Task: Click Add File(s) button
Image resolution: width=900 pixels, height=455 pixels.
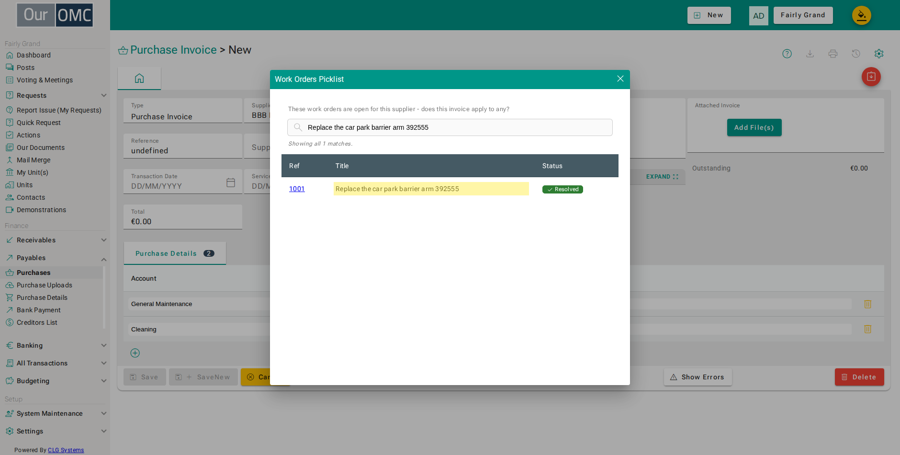Action: 754,127
